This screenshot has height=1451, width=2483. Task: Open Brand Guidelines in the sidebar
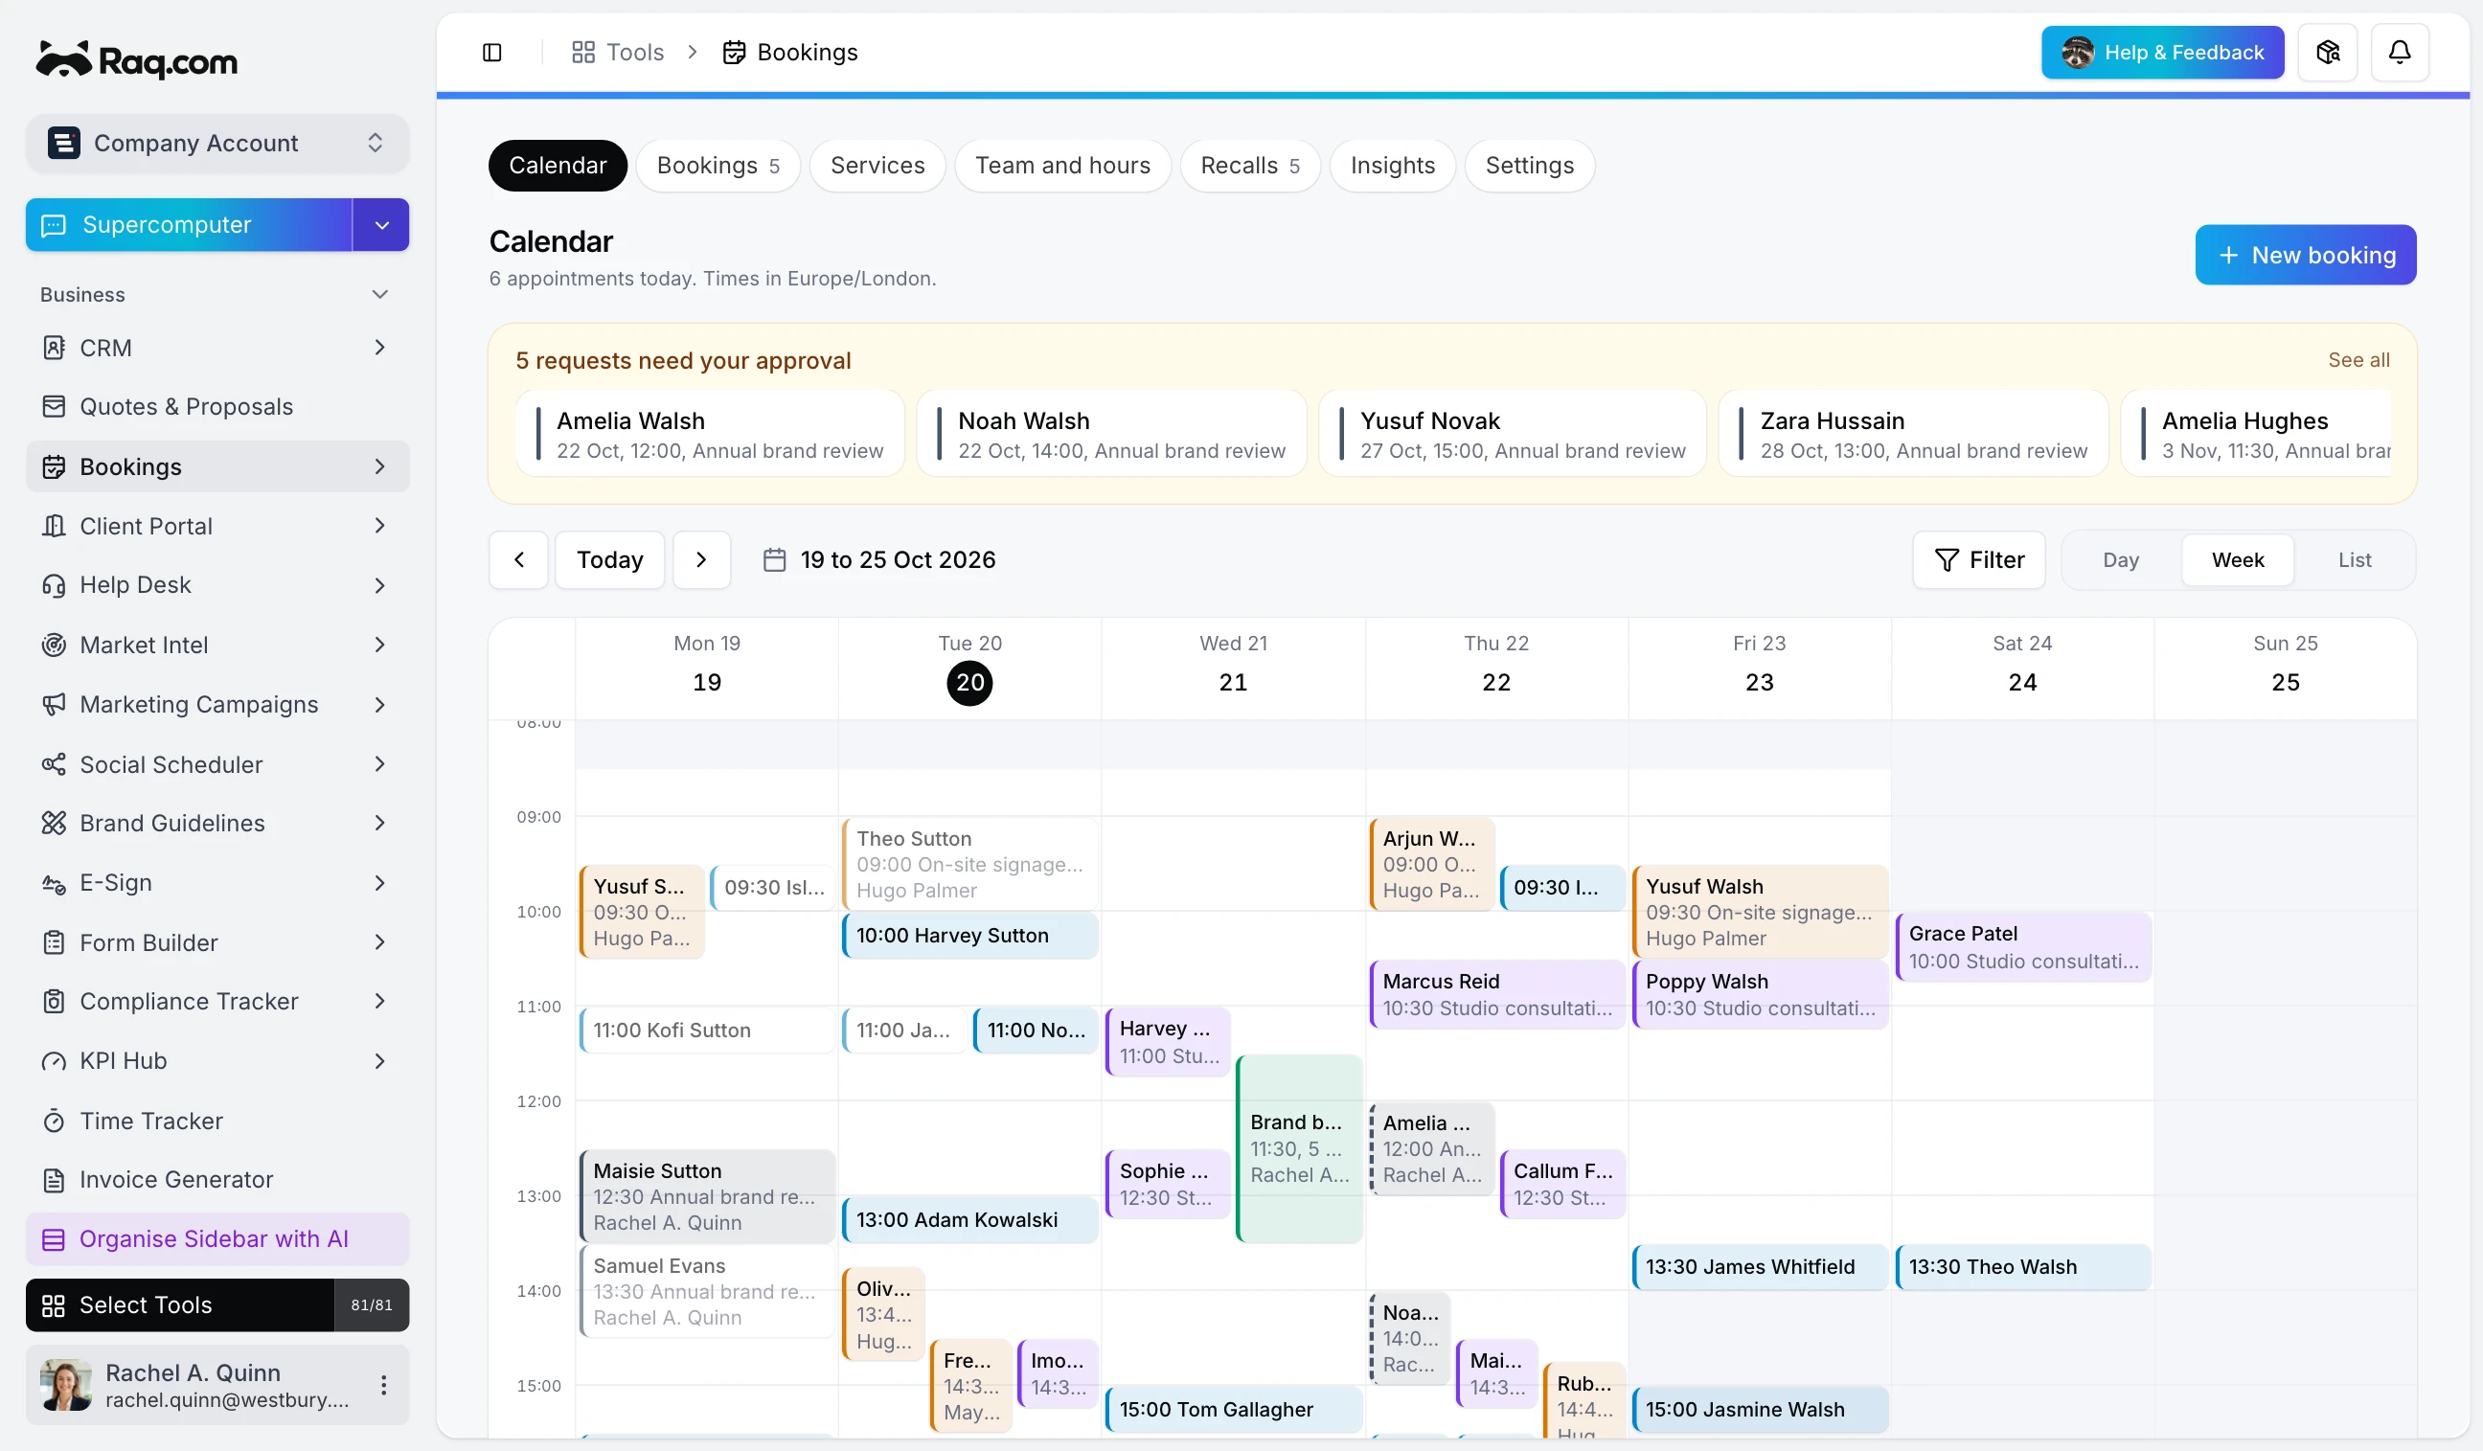pos(216,824)
